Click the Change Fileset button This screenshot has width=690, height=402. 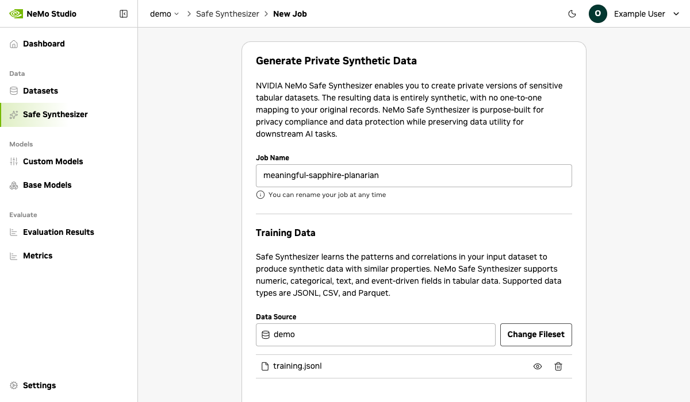tap(536, 335)
